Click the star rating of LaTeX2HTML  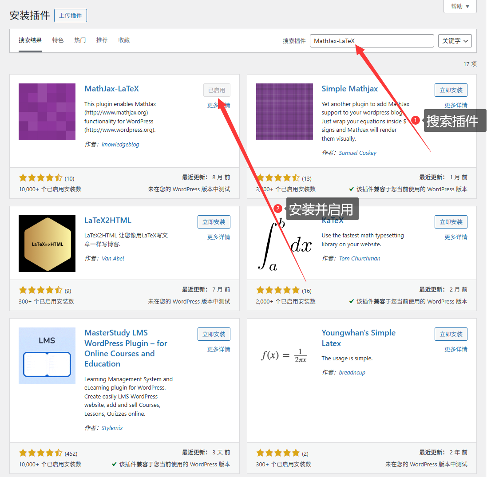[x=41, y=290]
